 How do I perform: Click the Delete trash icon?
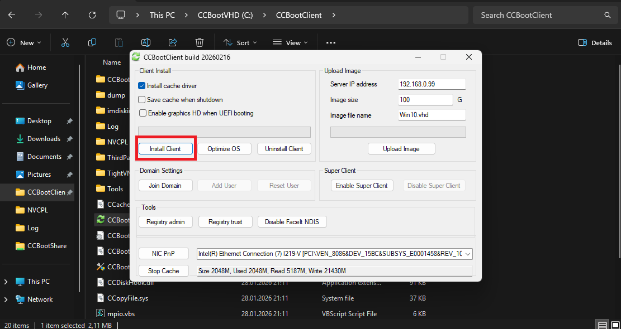pos(200,42)
